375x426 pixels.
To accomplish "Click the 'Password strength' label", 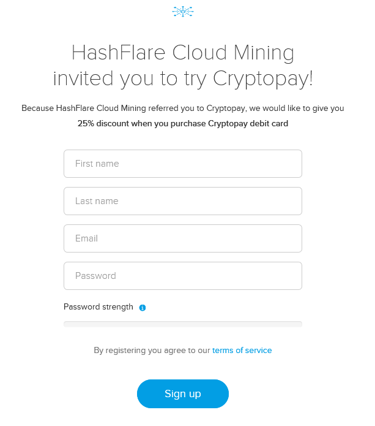I will (x=98, y=307).
